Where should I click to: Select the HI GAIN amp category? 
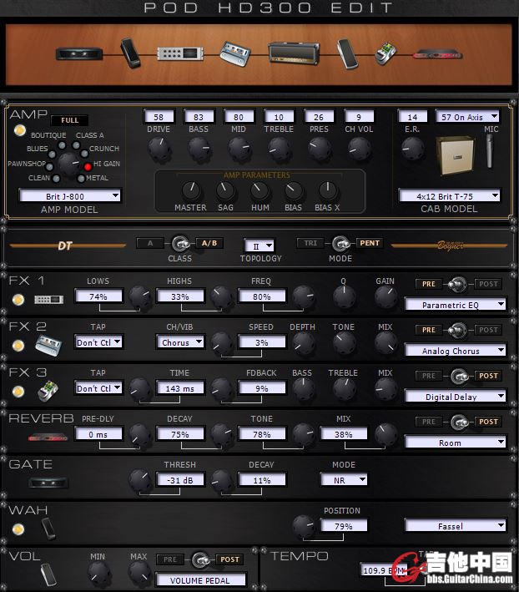(88, 166)
